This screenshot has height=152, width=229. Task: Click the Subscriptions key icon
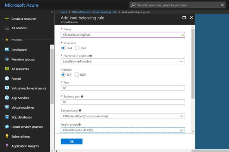7,137
